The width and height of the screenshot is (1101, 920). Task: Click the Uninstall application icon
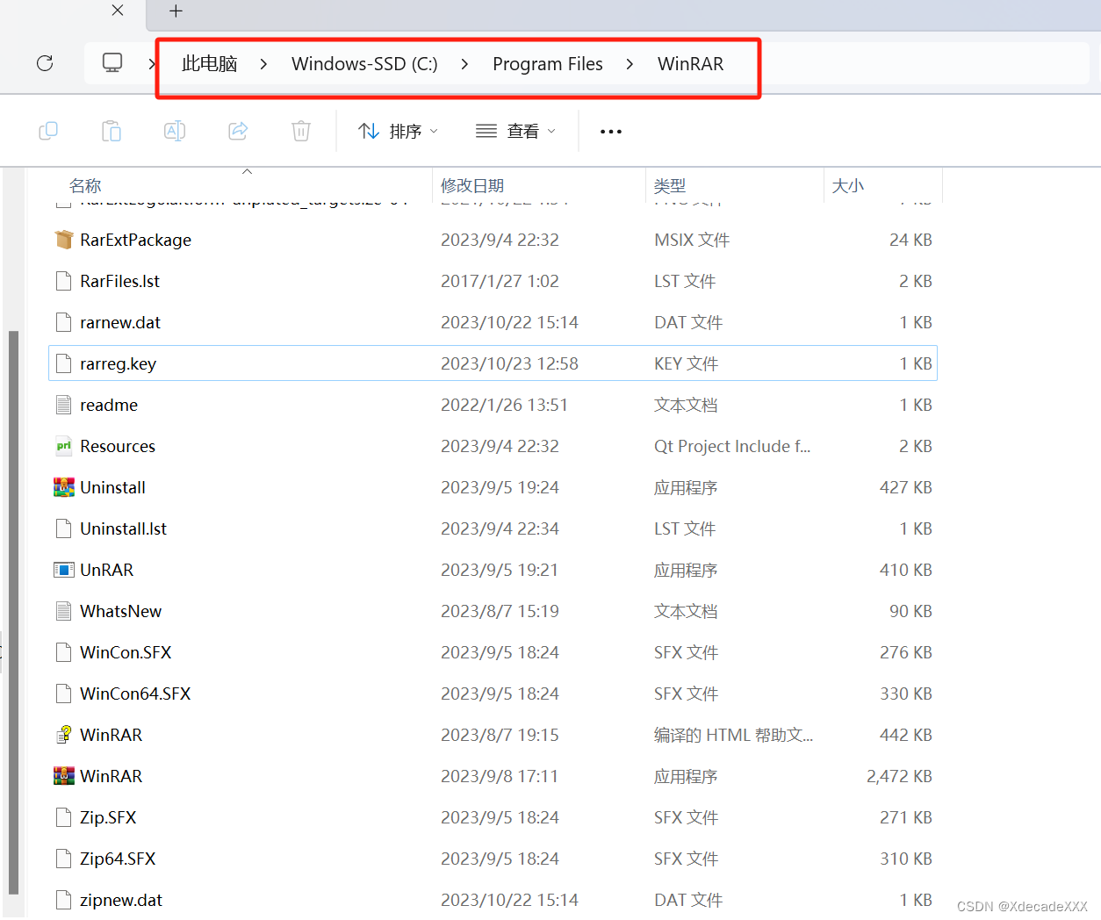click(x=64, y=487)
